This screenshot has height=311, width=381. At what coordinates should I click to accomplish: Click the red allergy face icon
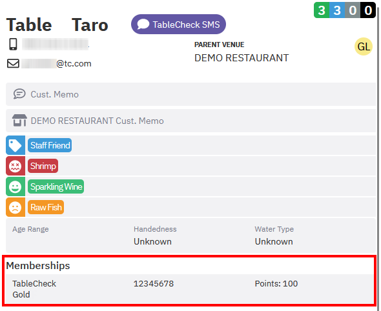(15, 166)
